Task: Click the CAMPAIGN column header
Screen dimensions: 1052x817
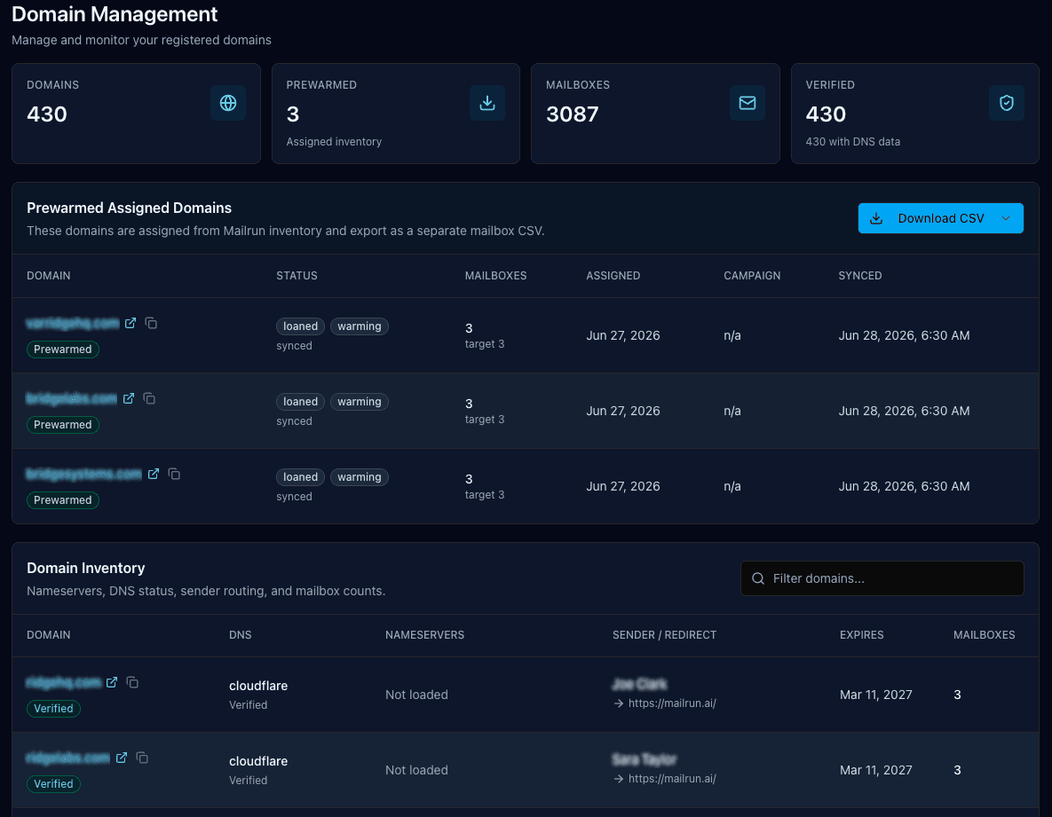Action: (x=751, y=276)
